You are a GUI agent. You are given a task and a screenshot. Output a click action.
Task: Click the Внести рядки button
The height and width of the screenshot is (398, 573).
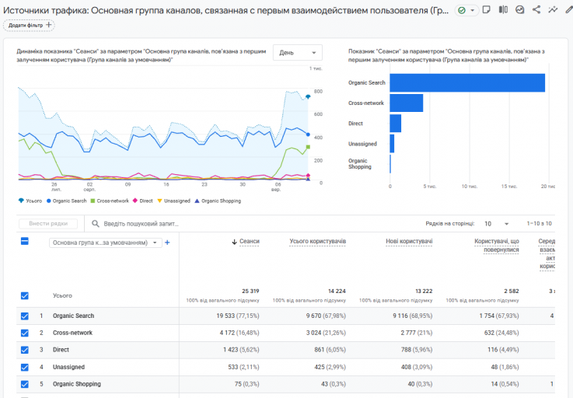48,224
